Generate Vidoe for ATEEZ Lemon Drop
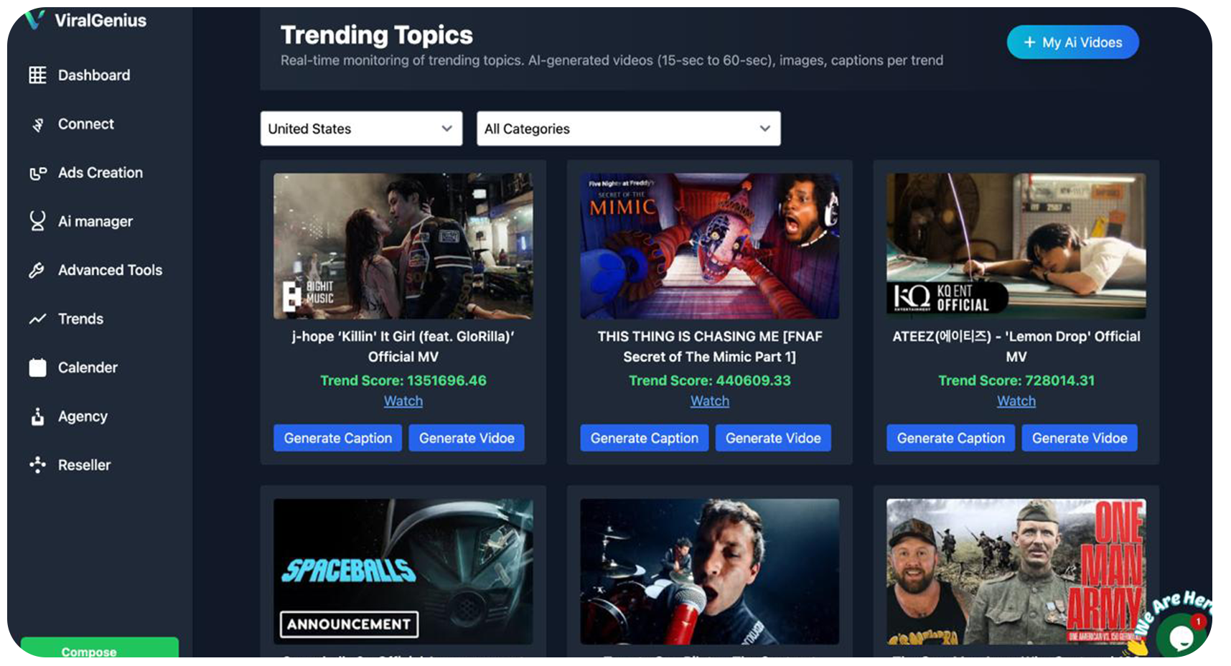 tap(1080, 438)
